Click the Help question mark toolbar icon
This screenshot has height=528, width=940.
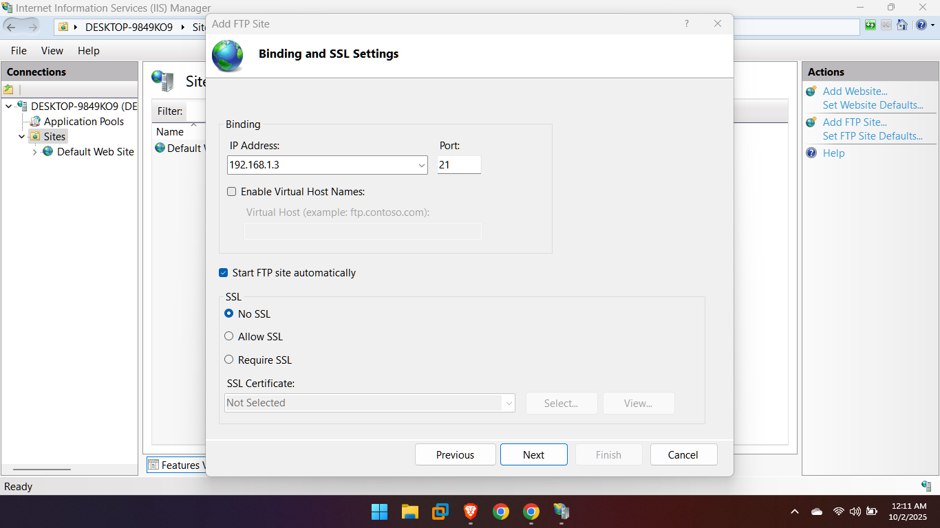(921, 25)
